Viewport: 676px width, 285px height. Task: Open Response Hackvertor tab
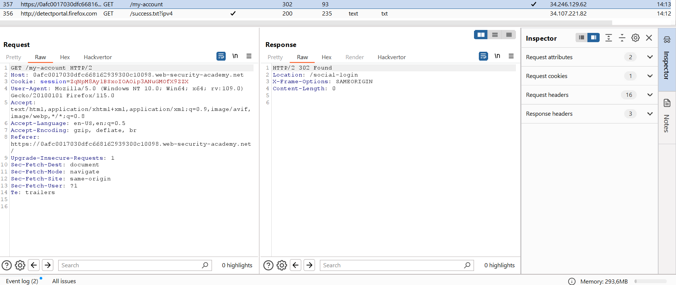(x=392, y=57)
